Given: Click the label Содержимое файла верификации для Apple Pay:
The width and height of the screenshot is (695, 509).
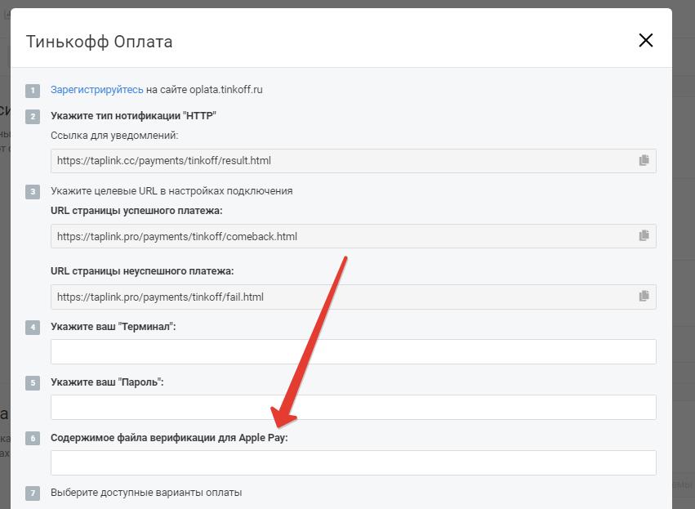Looking at the screenshot, I should (x=169, y=438).
